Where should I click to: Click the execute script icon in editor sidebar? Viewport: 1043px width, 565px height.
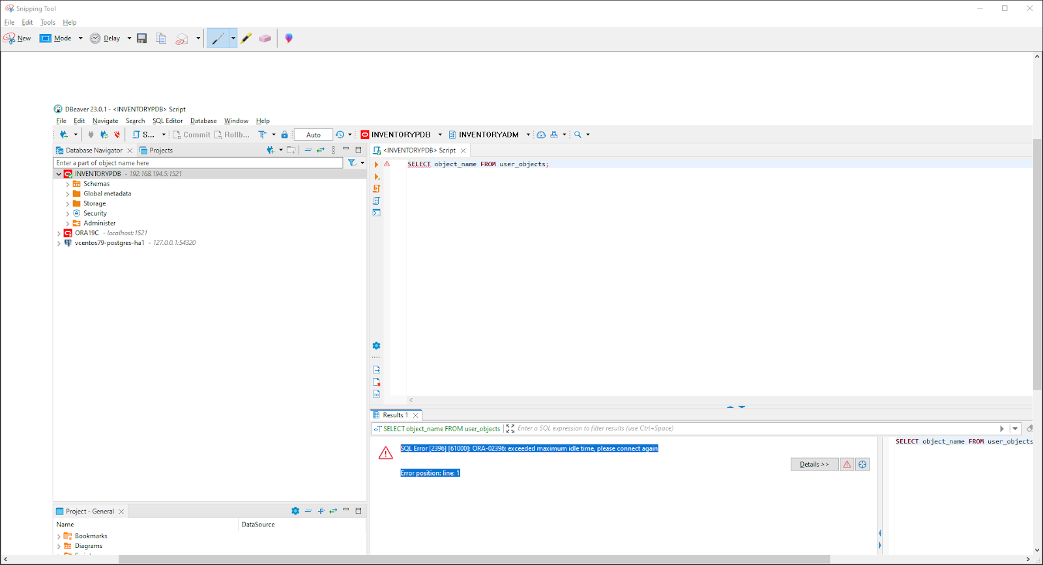(x=377, y=189)
